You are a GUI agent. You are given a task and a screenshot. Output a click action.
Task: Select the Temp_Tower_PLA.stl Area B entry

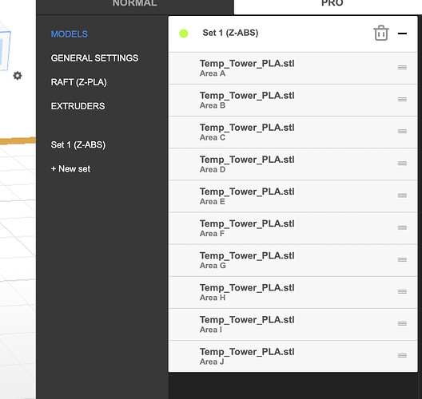(x=293, y=100)
